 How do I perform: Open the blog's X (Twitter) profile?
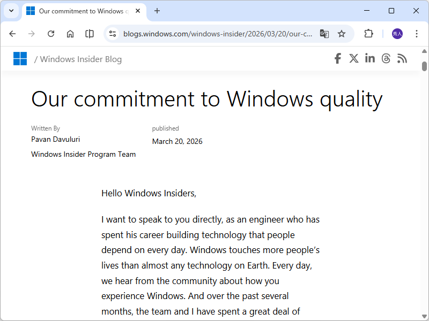[x=353, y=58]
